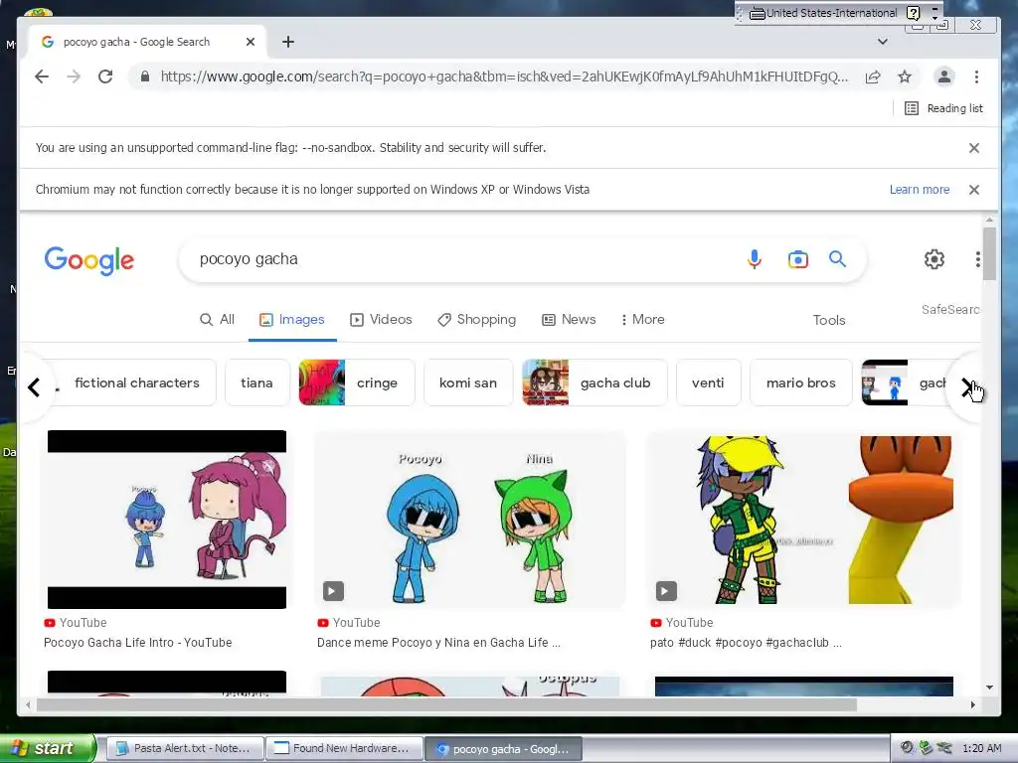Screen dimensions: 1018x763
Task: Open the Pocoyo and Nina dance meme thumbnail
Action: [470, 519]
